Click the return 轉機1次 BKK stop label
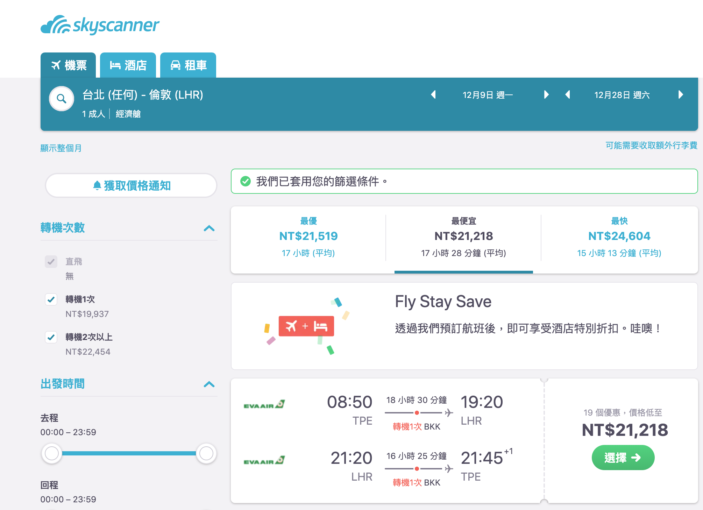Screen dimensions: 703x510 point(417,482)
